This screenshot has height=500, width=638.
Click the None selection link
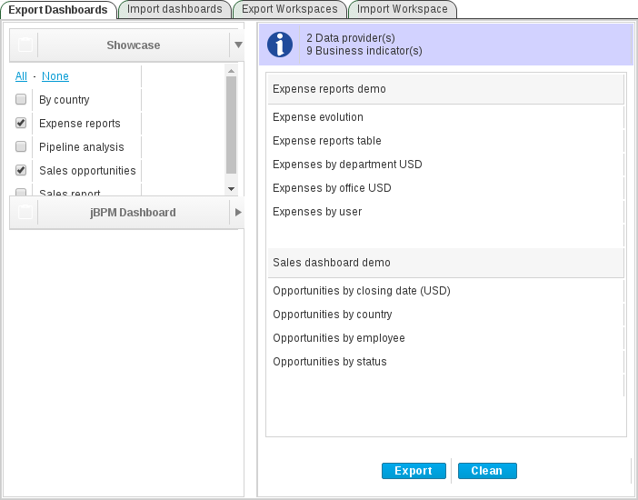pos(55,76)
